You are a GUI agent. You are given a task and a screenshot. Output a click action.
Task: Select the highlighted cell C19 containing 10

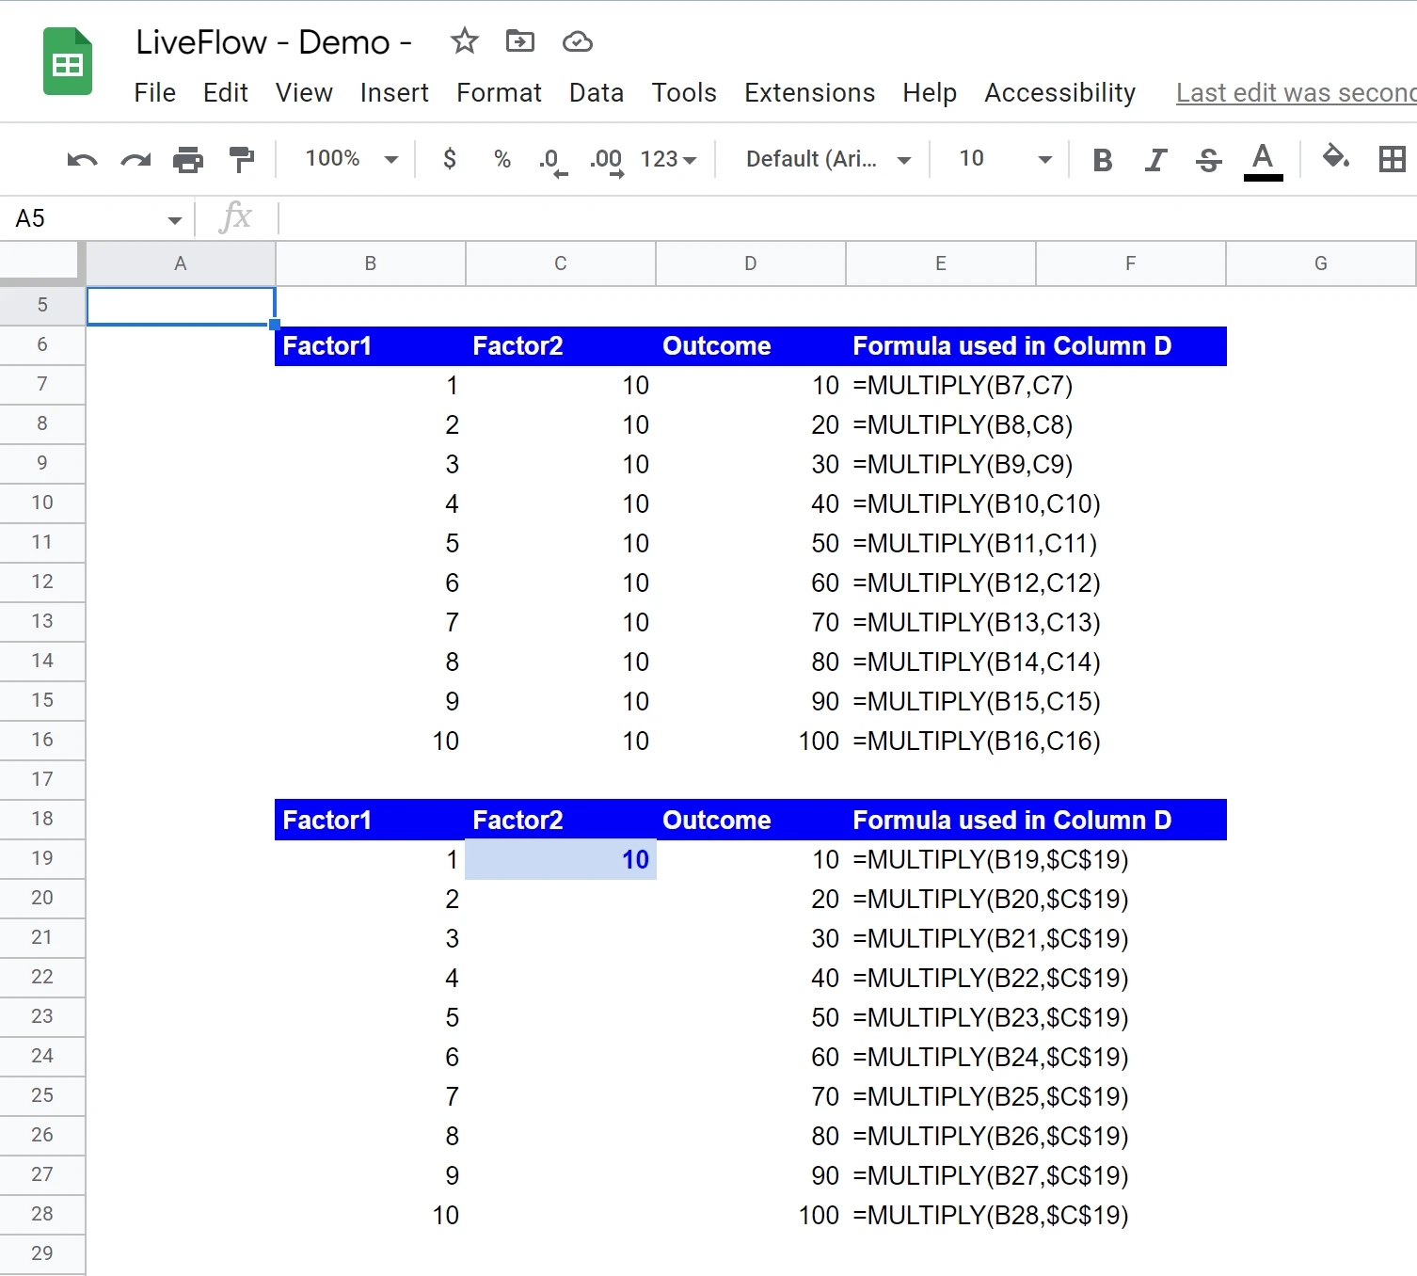coord(561,859)
